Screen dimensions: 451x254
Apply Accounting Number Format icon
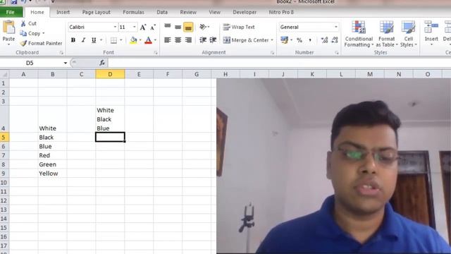[284, 40]
